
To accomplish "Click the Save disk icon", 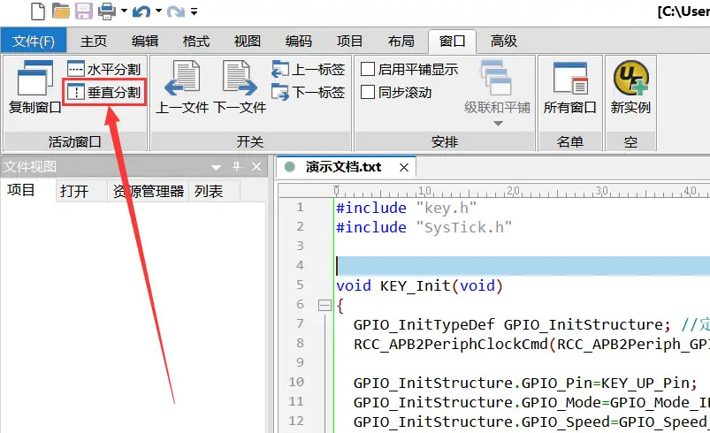I will click(84, 11).
